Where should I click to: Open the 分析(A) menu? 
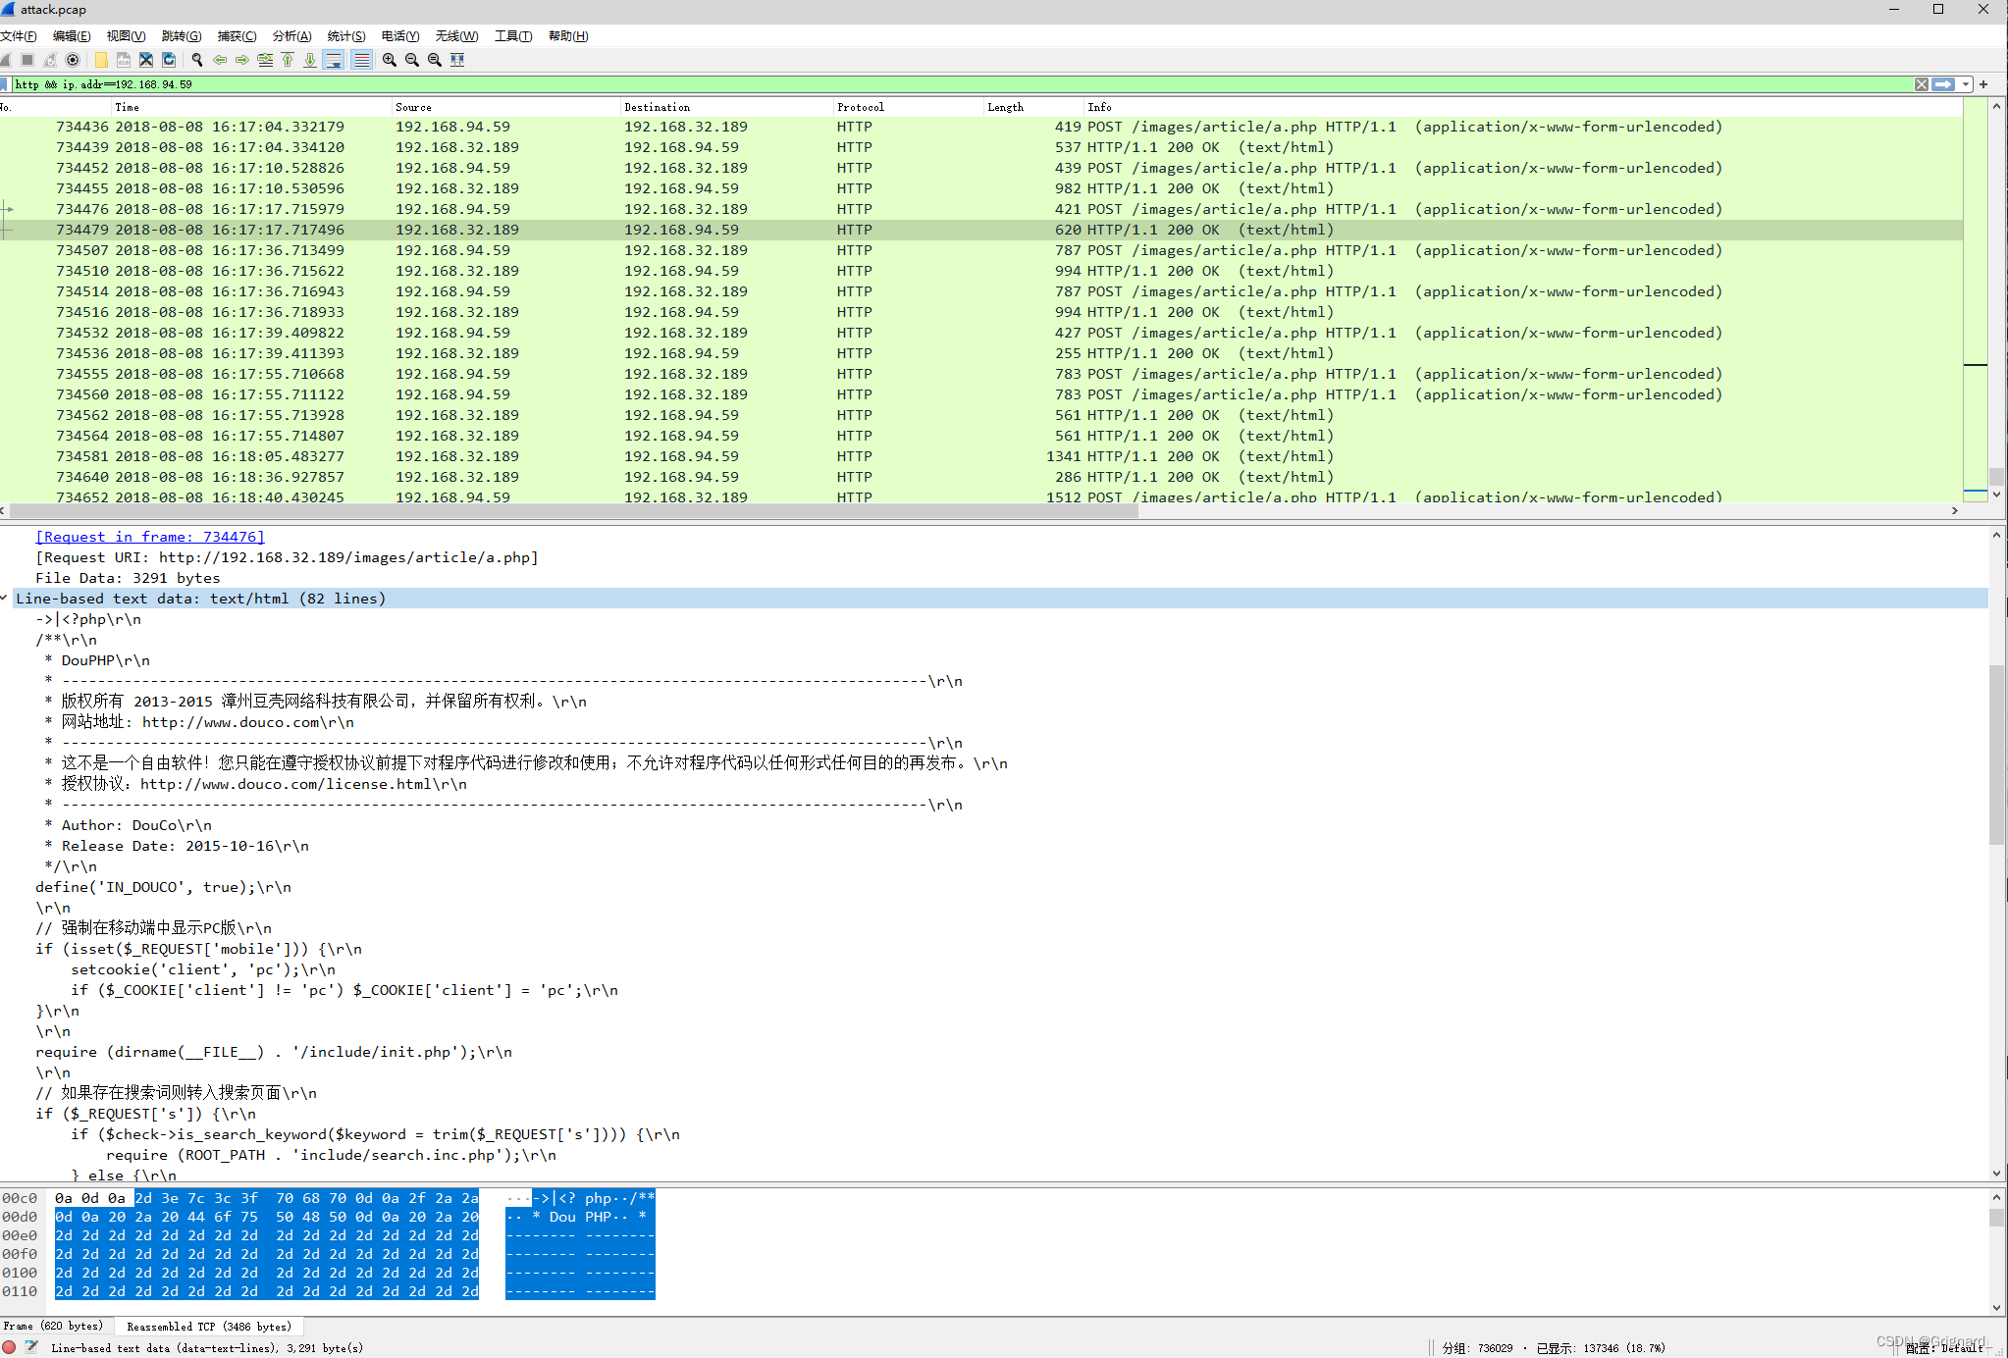pos(291,36)
